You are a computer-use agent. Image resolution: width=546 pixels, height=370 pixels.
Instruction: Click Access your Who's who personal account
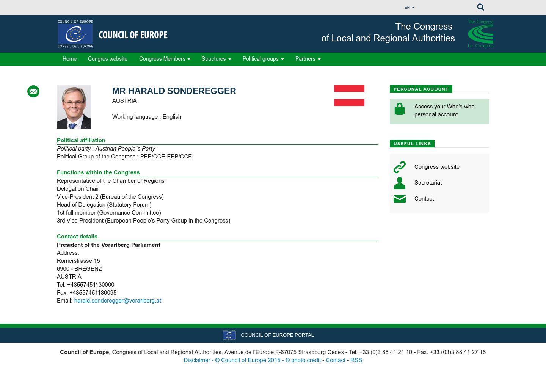coord(444,110)
